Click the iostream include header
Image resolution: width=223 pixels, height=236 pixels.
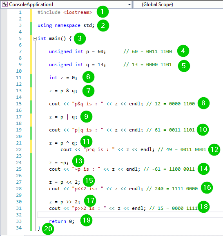pyautogui.click(x=77, y=12)
